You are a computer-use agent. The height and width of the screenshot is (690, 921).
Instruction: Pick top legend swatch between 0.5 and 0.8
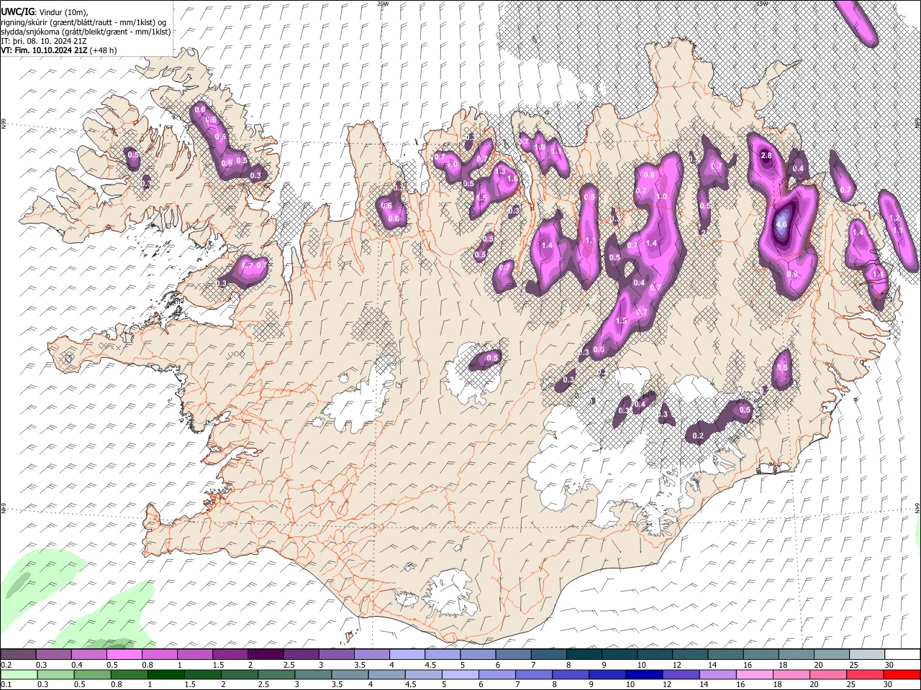[124, 654]
